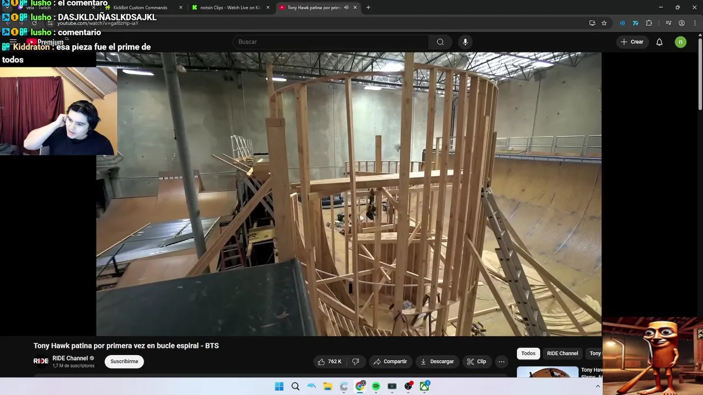Open Chrome three-dot menu
The height and width of the screenshot is (395, 703).
tap(695, 23)
